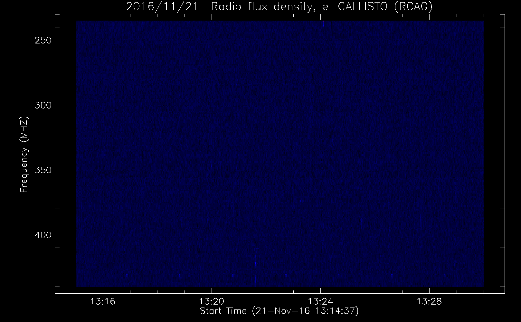Viewport: 521px width, 322px height.
Task: Click the plot title '2016/11/21 Radio flux density, e-CALLISTO (RCAG)'
Action: (279, 6)
